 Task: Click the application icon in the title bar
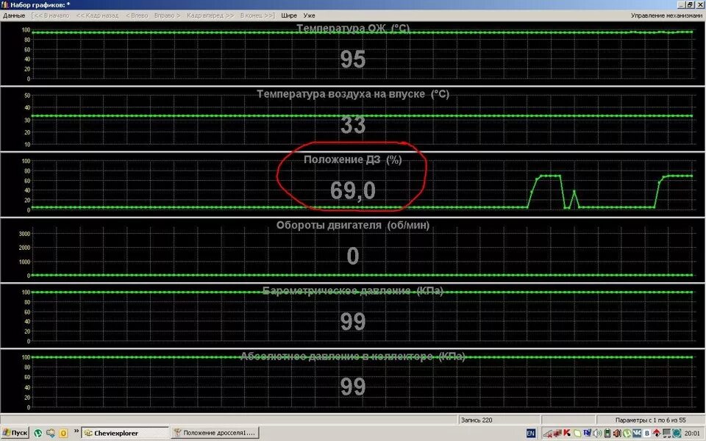coord(5,5)
